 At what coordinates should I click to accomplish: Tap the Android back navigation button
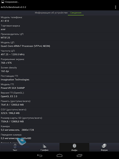pyautogui.click(x=40, y=155)
